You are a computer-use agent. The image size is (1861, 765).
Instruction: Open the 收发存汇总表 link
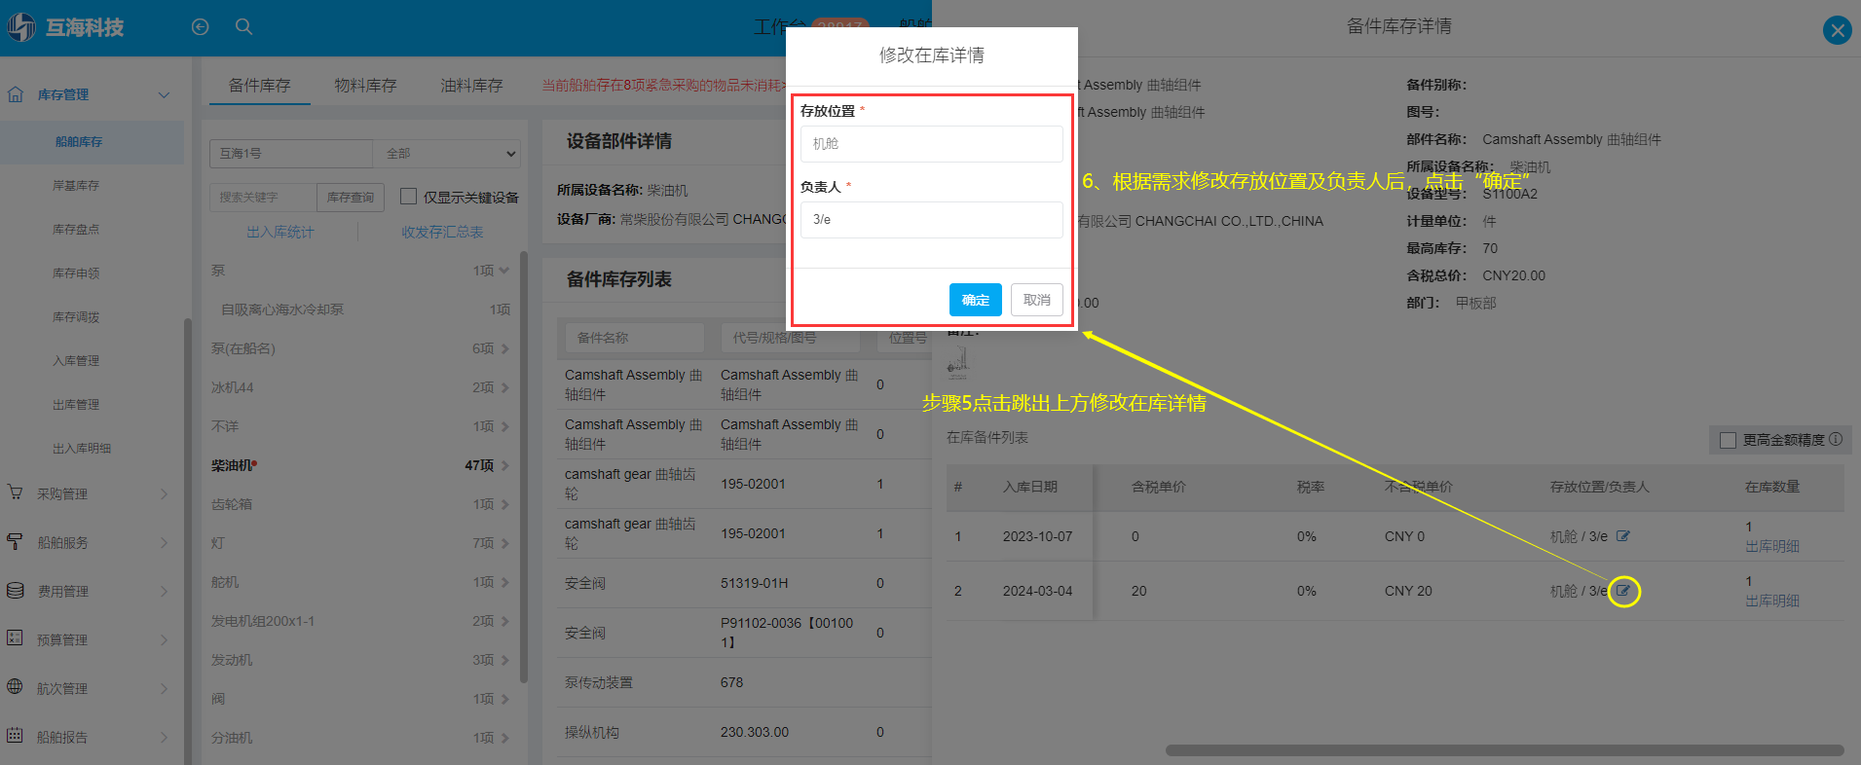[x=442, y=232]
